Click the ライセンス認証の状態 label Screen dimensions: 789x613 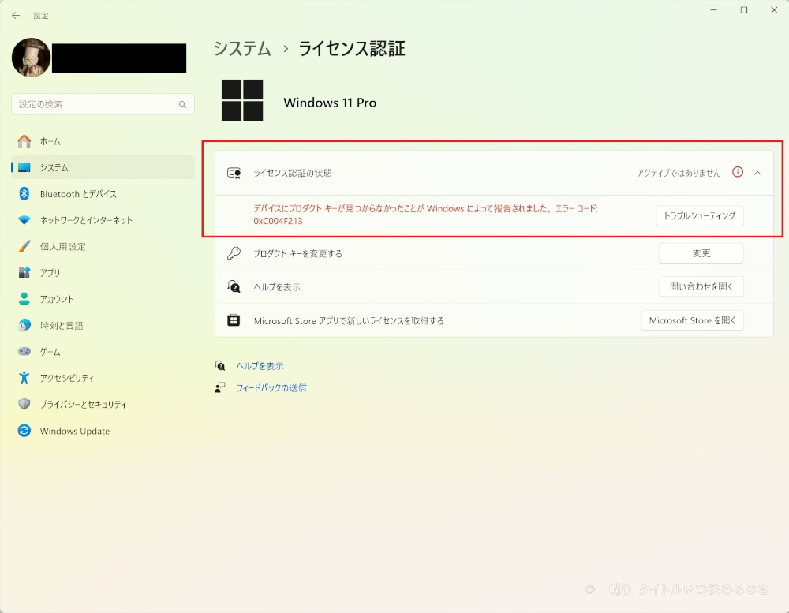click(293, 173)
